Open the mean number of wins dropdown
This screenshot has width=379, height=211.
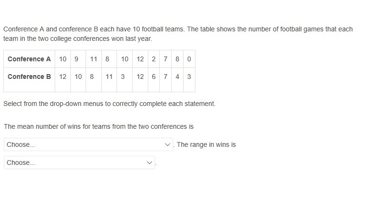[88, 144]
